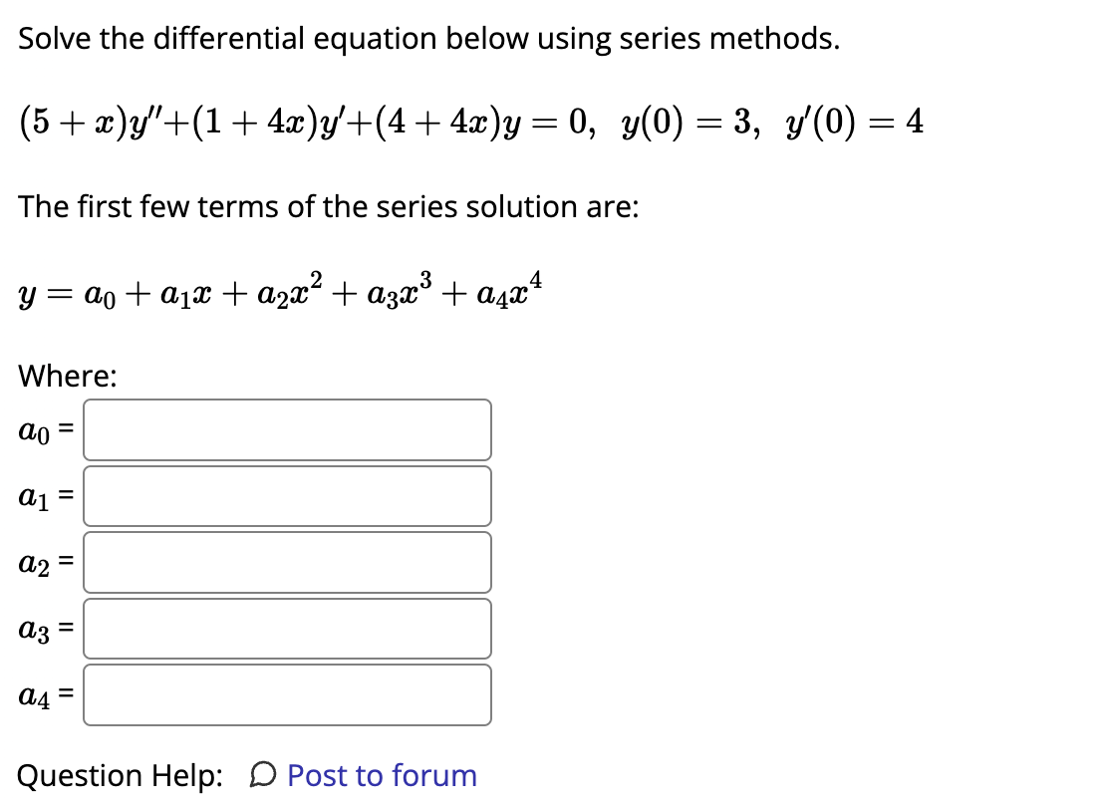The width and height of the screenshot is (1105, 807).
Task: Click the series solution formula
Action: [279, 289]
